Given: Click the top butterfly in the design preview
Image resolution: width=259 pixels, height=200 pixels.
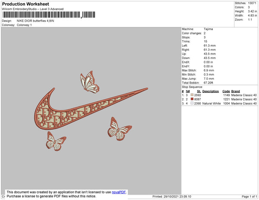Looking at the screenshot, I should 90,82.
